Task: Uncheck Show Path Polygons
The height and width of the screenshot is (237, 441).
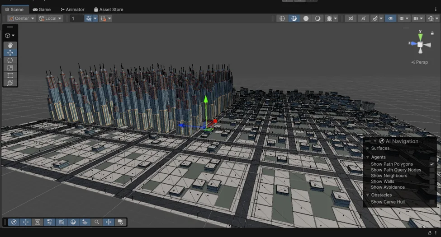Action: [x=432, y=164]
